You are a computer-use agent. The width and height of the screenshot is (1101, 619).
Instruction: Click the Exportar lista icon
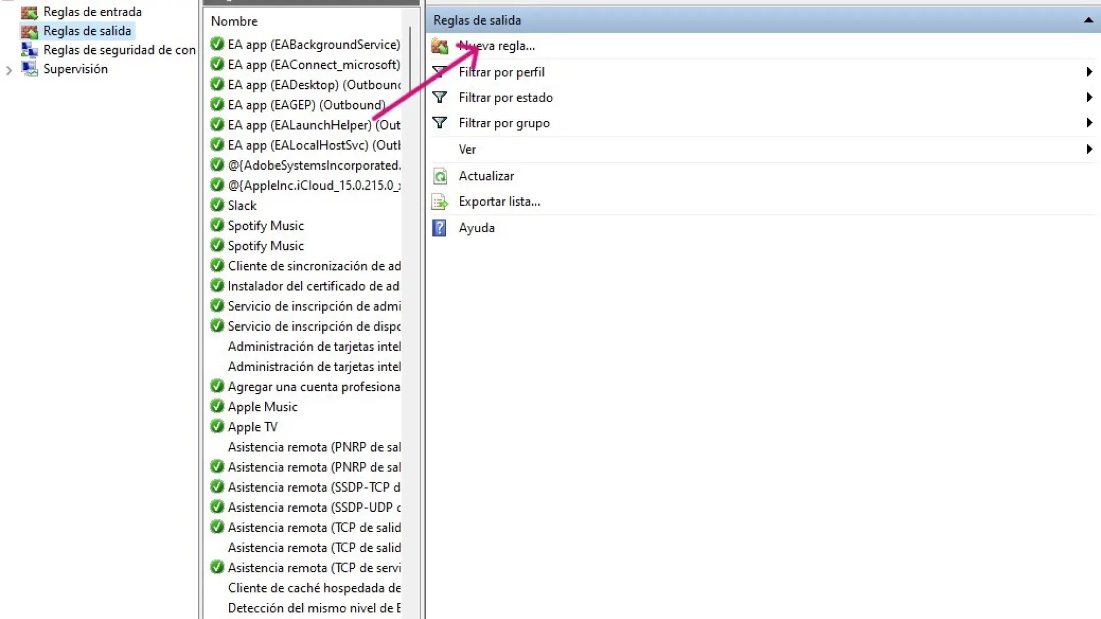440,202
